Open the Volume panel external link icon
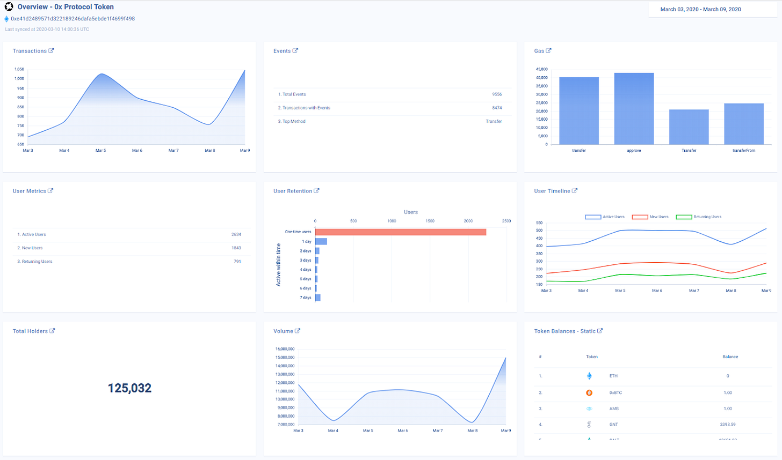The width and height of the screenshot is (782, 460). [298, 331]
